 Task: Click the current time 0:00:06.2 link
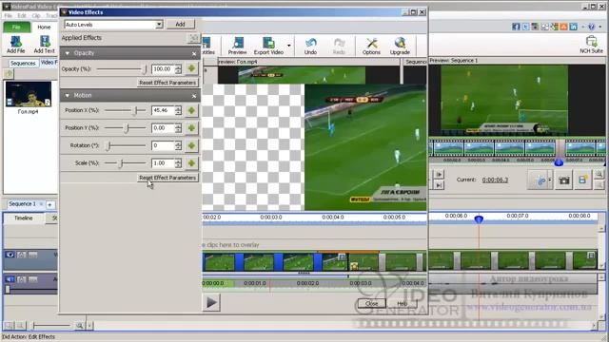pos(495,180)
